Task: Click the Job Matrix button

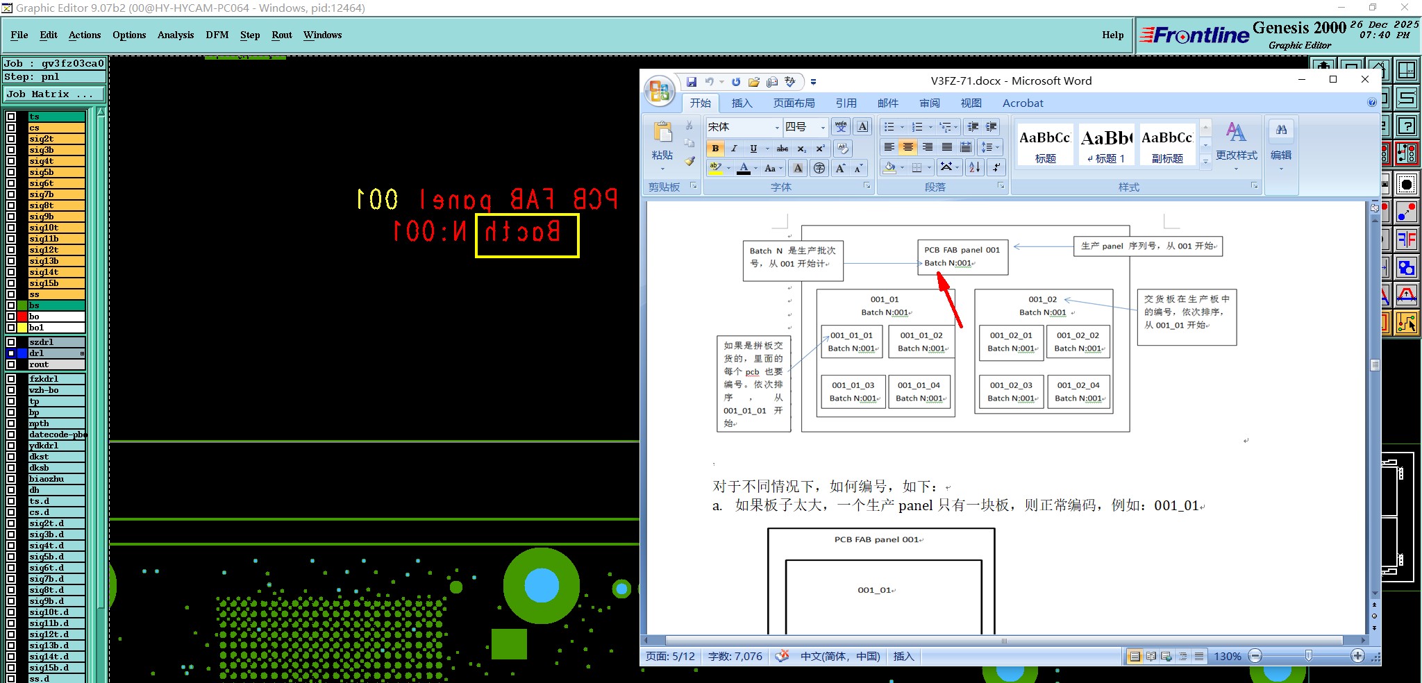Action: pyautogui.click(x=54, y=94)
